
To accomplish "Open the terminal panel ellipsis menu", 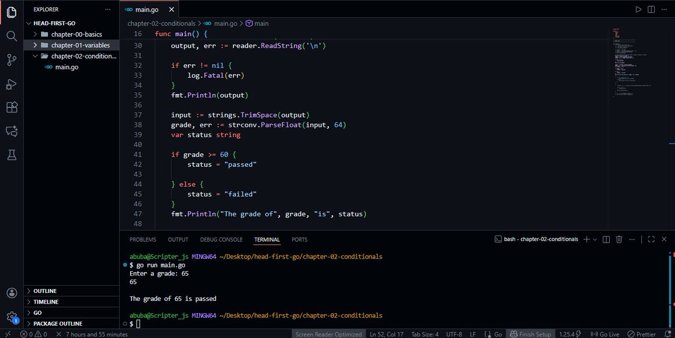I will tap(632, 239).
